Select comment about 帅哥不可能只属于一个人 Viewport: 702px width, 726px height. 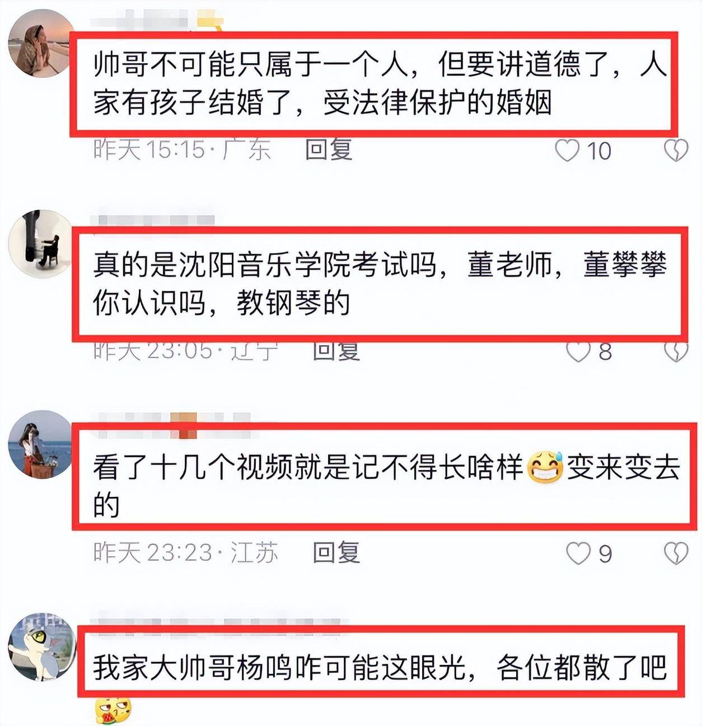pos(373,84)
